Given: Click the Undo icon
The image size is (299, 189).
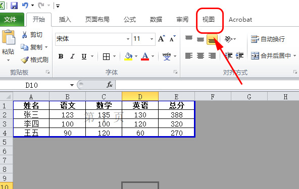Looking at the screenshot, I should click(25, 6).
